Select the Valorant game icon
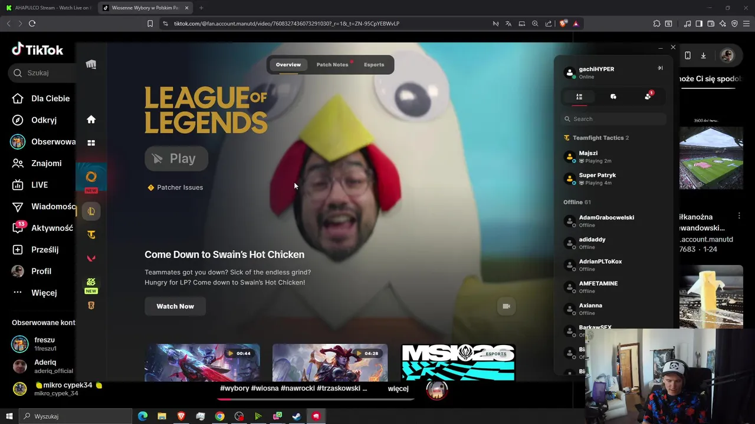This screenshot has height=424, width=755. 91,259
